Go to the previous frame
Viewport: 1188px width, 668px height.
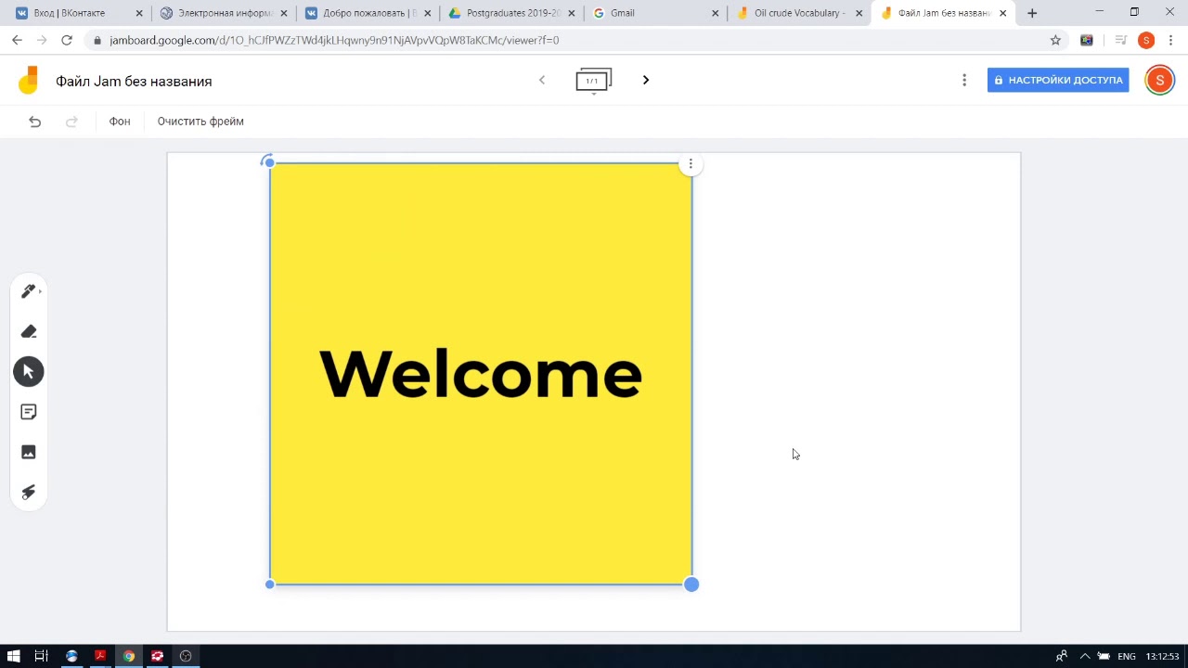pos(542,80)
